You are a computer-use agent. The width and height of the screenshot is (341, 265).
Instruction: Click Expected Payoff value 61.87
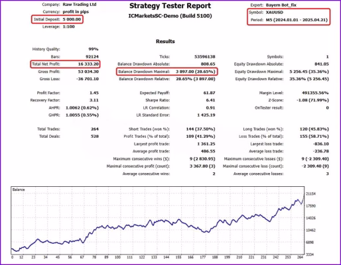[209, 93]
